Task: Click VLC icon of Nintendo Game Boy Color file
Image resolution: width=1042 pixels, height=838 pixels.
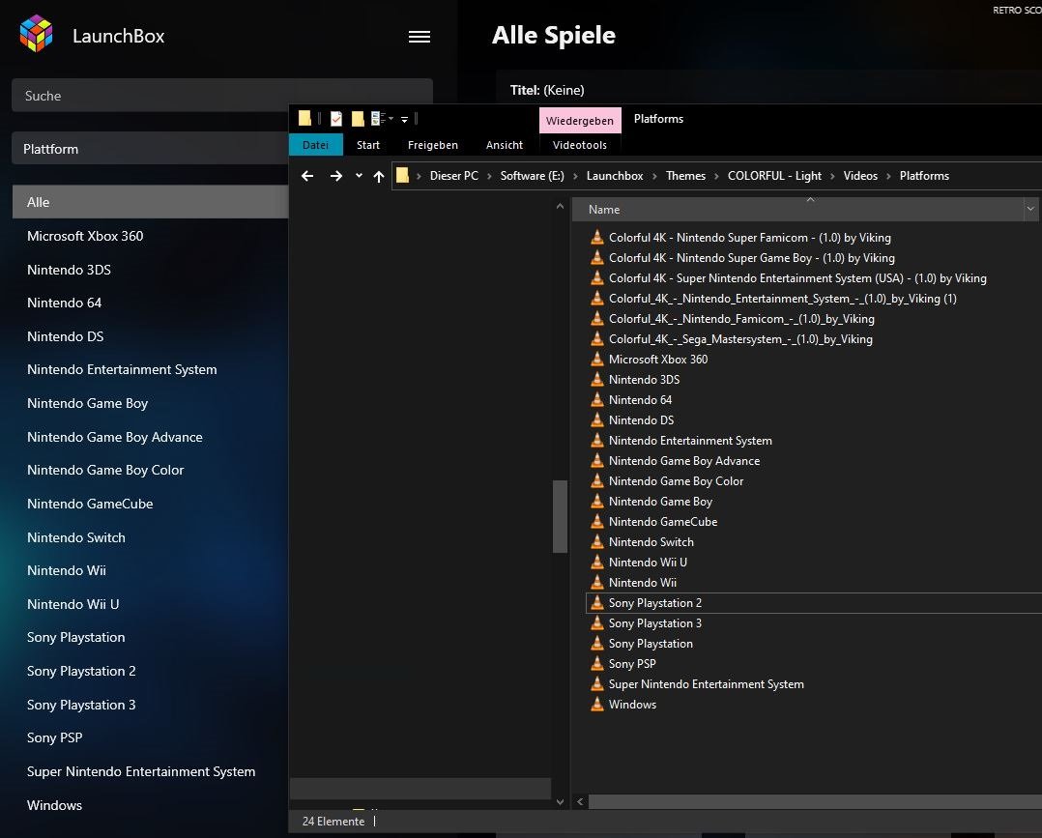Action: click(x=597, y=481)
